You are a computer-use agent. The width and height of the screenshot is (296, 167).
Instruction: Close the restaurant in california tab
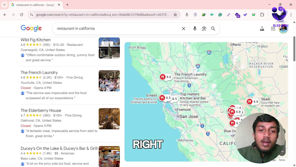tap(59, 5)
